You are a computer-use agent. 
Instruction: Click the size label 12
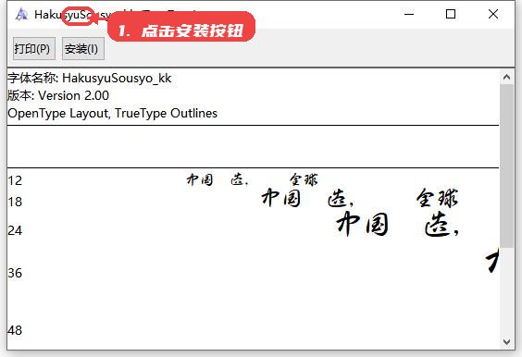(15, 180)
